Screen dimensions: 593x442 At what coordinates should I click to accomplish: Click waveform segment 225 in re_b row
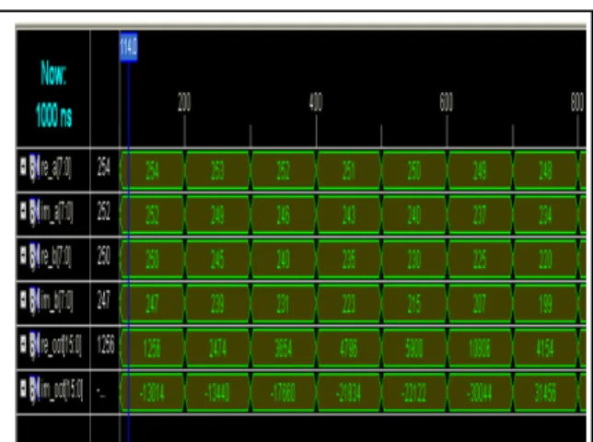pos(480,260)
